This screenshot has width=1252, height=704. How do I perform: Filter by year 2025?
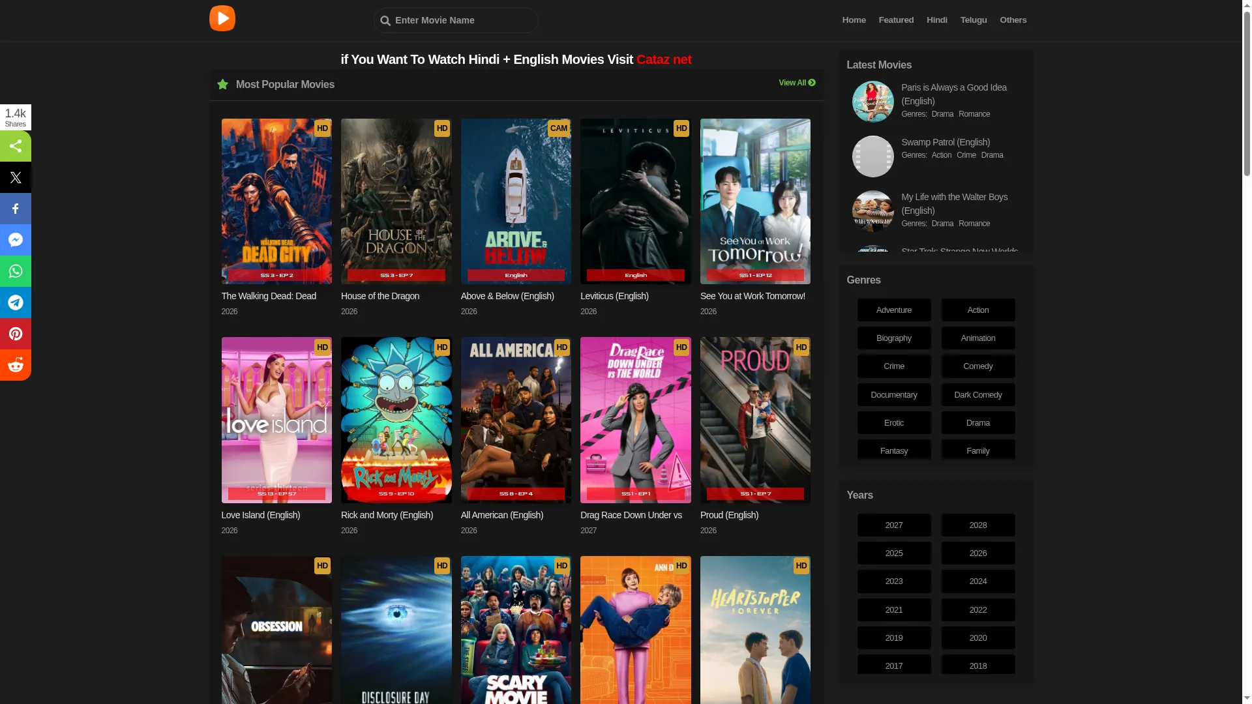click(894, 553)
